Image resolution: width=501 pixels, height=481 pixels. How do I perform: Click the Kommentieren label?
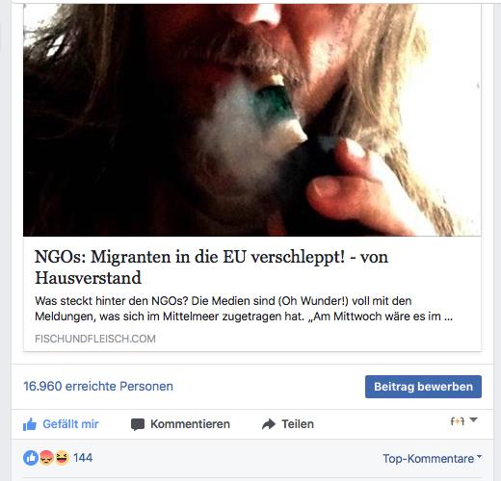coord(190,424)
